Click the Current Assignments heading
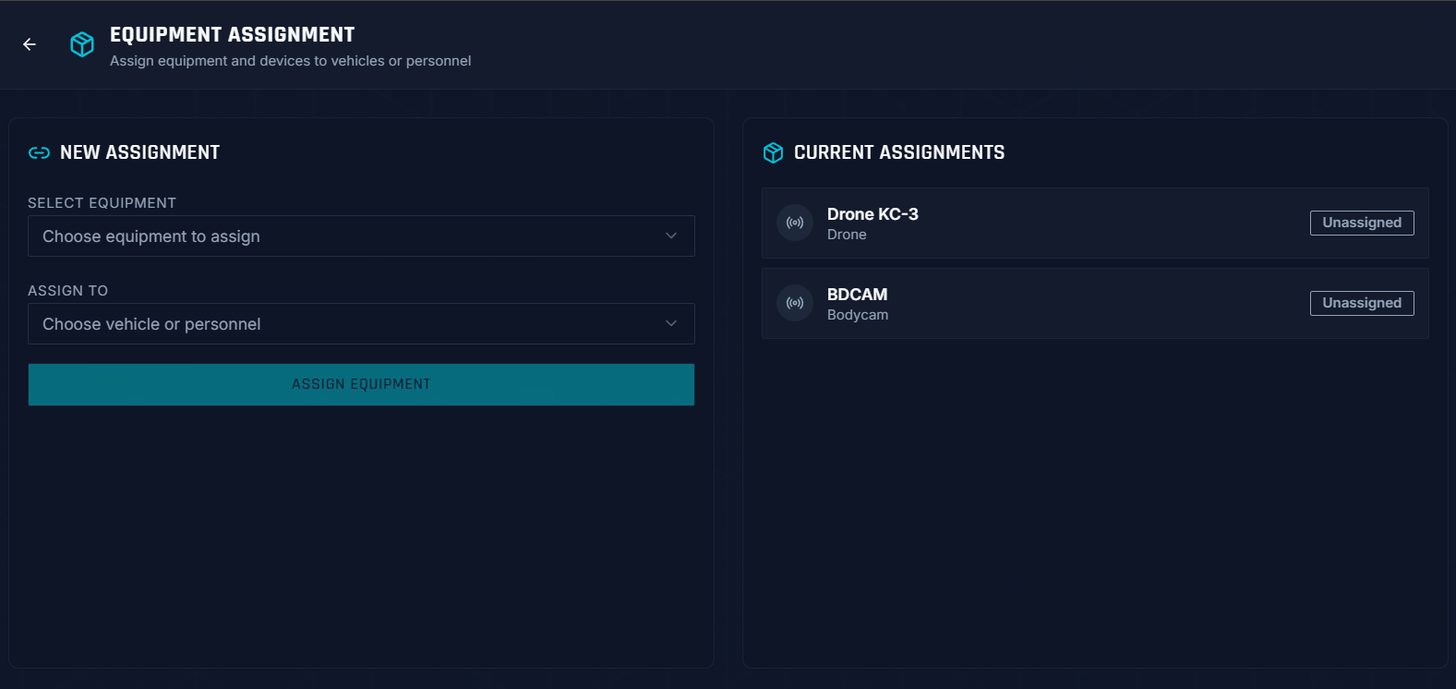 899,152
